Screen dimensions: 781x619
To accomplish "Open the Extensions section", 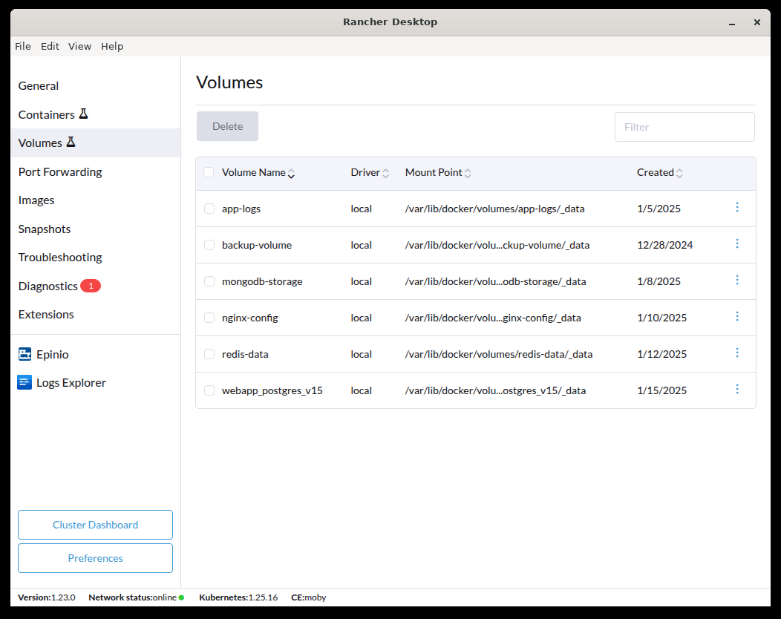I will [x=95, y=315].
